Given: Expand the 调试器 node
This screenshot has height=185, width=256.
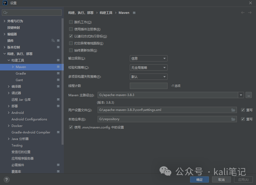Looking at the screenshot, I should click(9, 93).
